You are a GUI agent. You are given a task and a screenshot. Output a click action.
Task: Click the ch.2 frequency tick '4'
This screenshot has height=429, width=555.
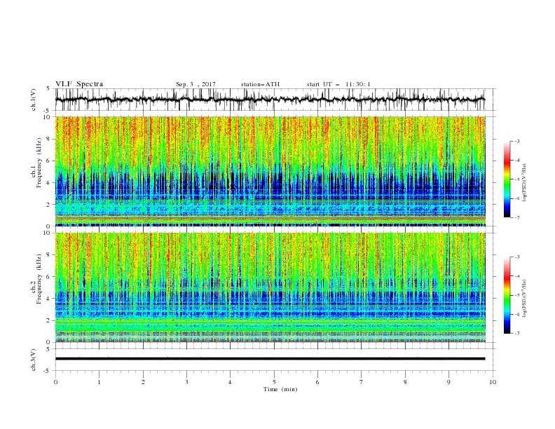click(x=49, y=299)
